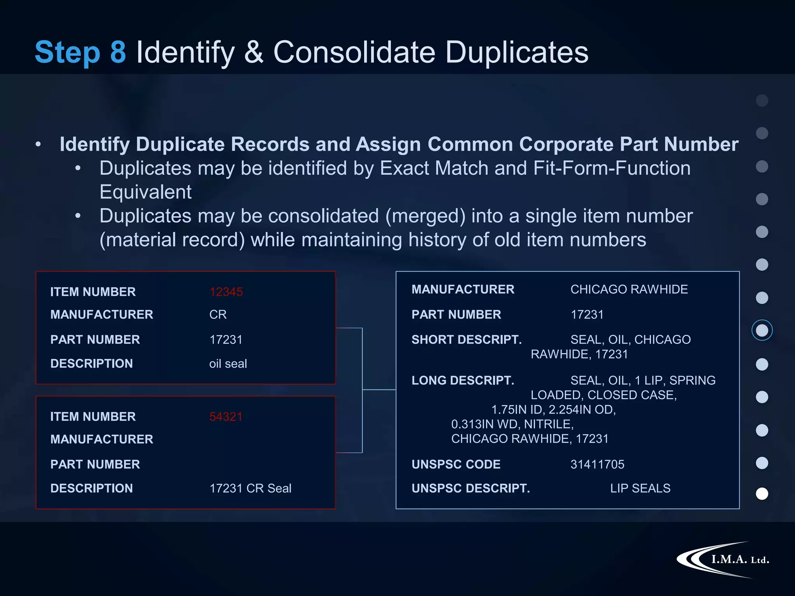Click the "LONG DESCRIPT." field label

click(x=463, y=380)
